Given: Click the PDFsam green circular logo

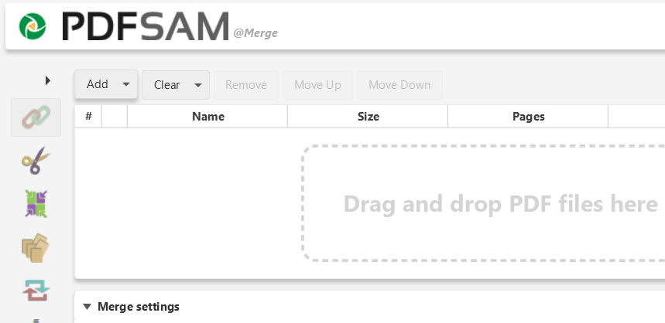Looking at the screenshot, I should pyautogui.click(x=33, y=26).
